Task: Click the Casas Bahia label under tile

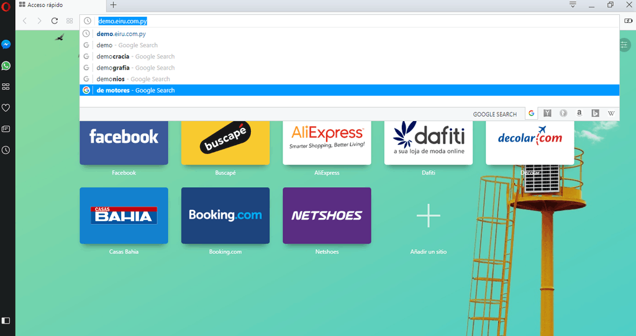Action: (124, 252)
